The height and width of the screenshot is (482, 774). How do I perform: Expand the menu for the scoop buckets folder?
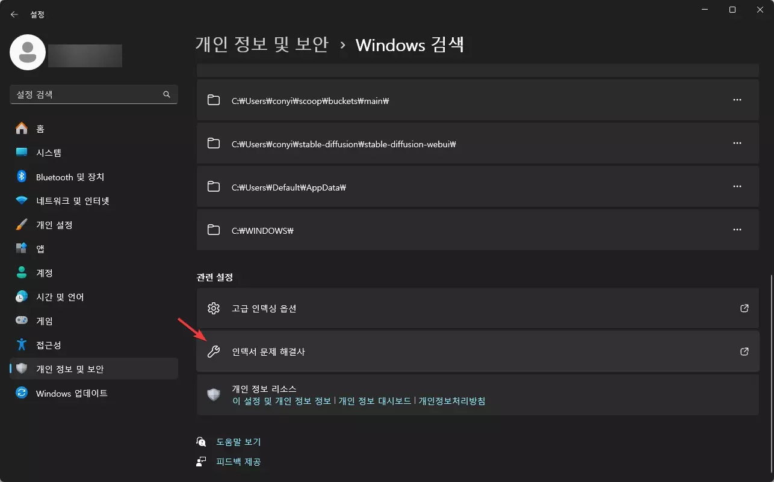pos(737,100)
